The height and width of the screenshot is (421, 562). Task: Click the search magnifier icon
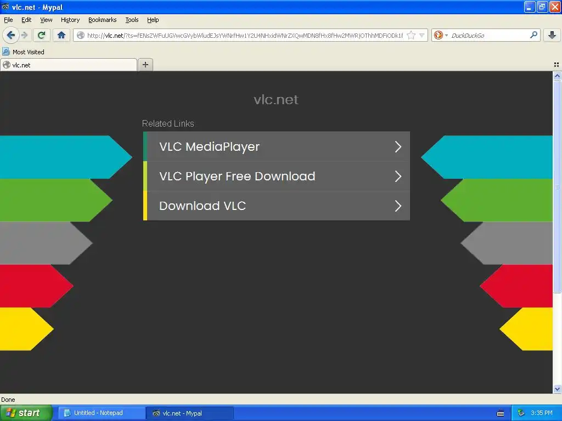pos(533,35)
